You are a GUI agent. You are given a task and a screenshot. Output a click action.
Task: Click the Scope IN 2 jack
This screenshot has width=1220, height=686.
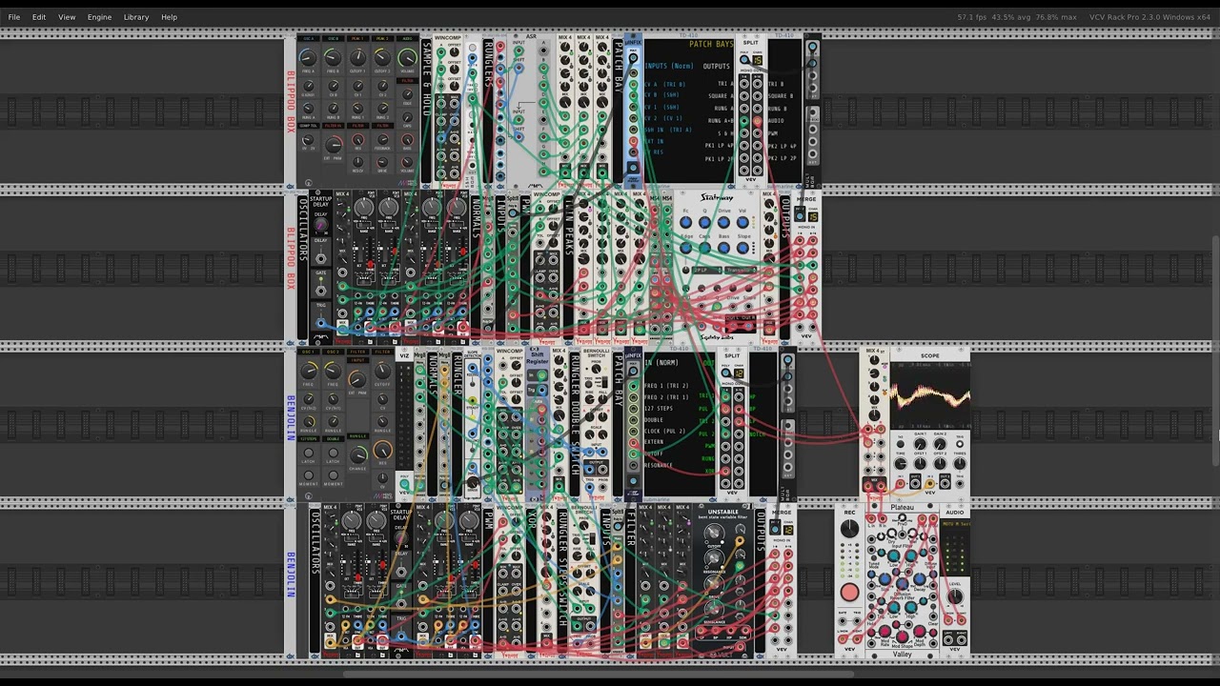930,484
